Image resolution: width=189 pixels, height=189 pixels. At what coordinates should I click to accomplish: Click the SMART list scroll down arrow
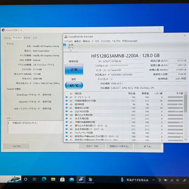[x=186, y=139]
